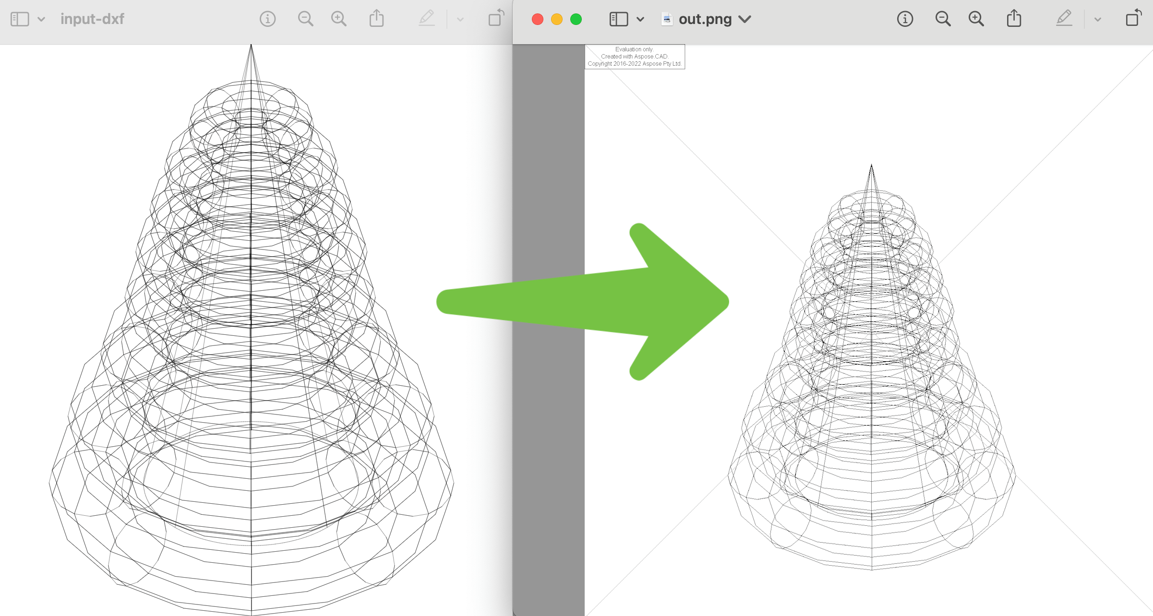Click the out.png document icon beside the filename
This screenshot has height=616, width=1153.
(x=667, y=19)
